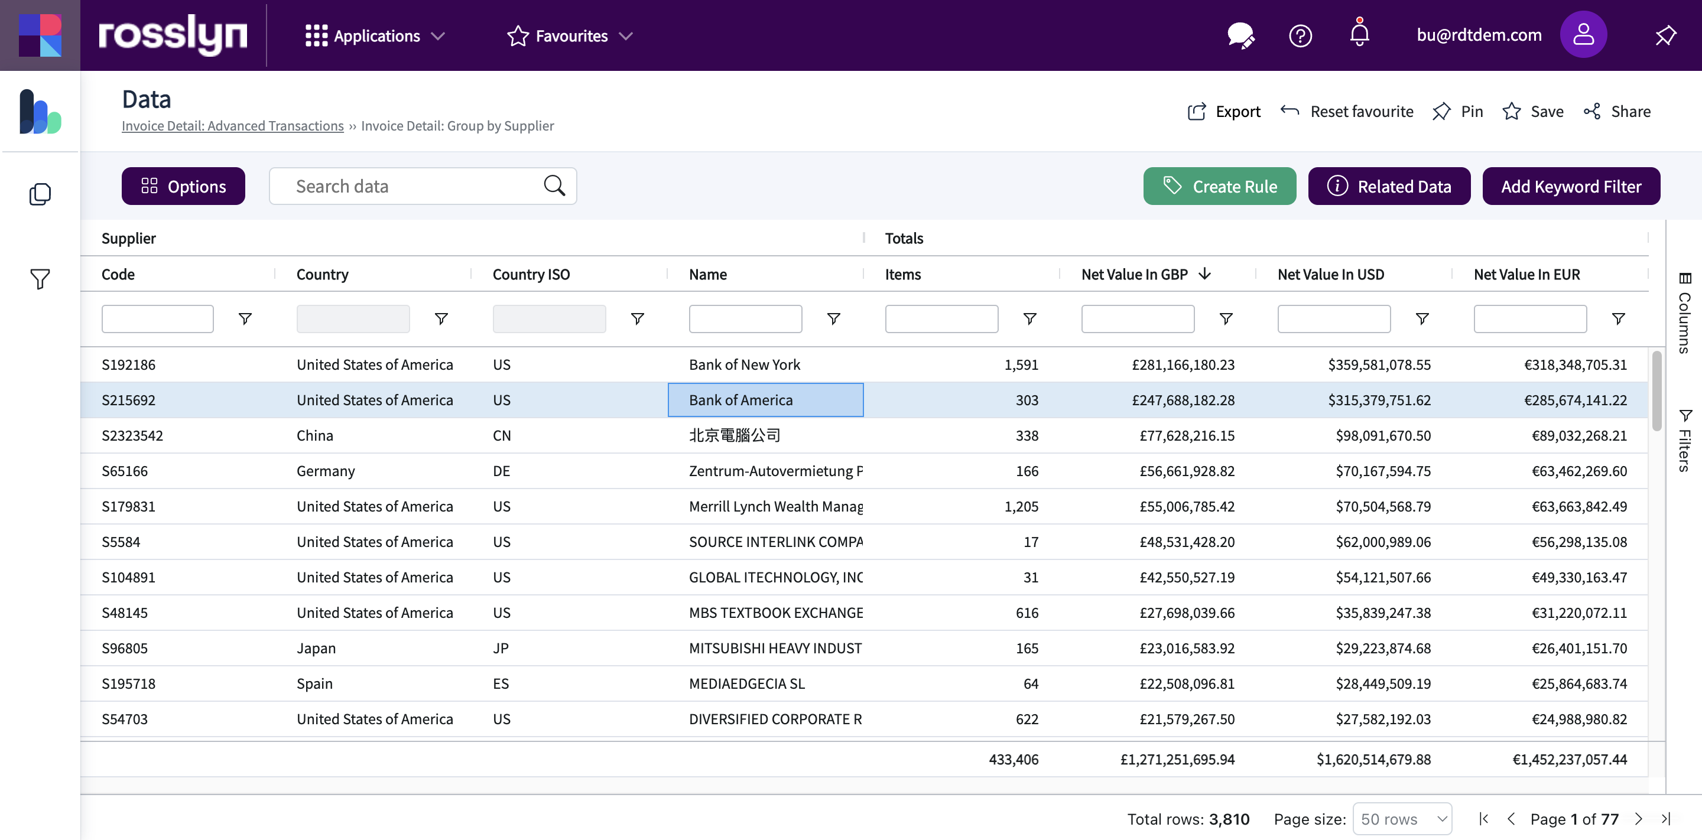Select supplier code S2323542
Screen dimensions: 1702x840
[132, 435]
